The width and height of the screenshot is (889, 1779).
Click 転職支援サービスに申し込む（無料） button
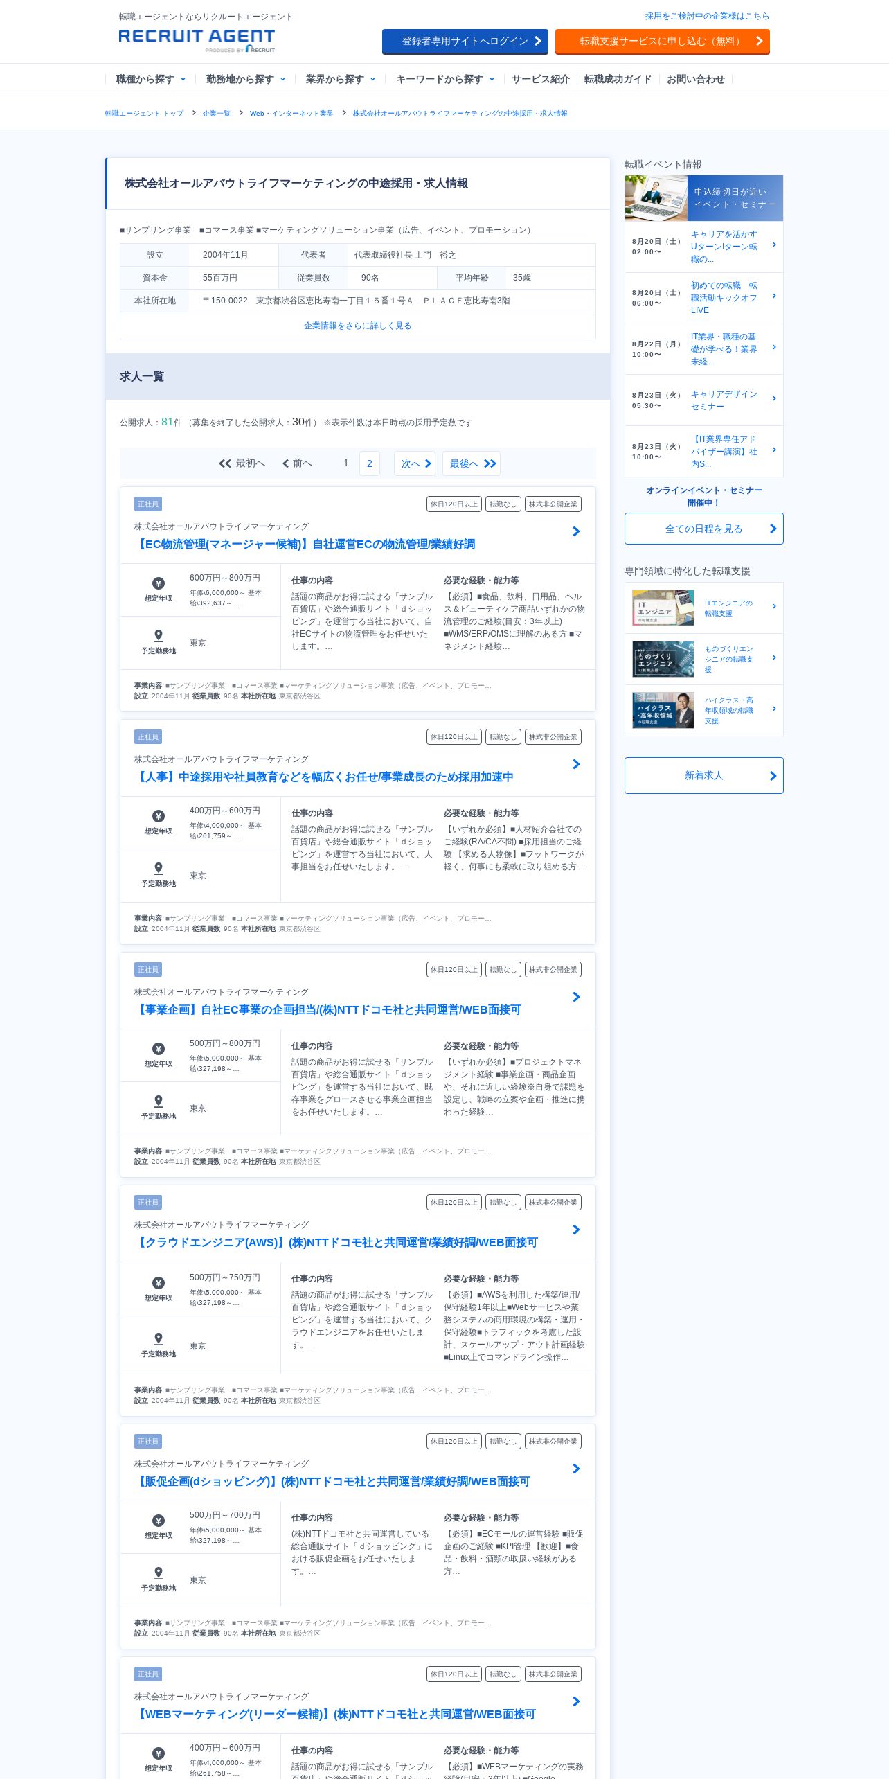point(663,41)
